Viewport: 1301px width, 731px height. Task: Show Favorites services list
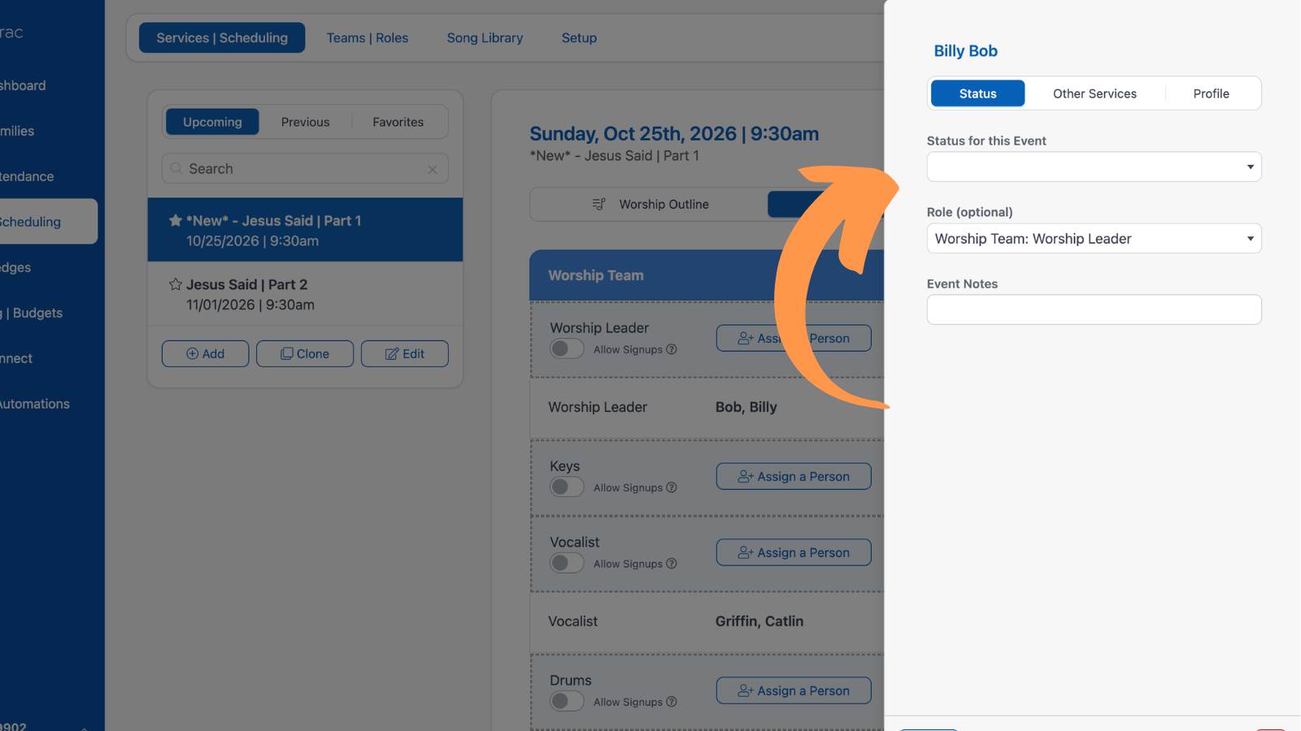tap(398, 122)
